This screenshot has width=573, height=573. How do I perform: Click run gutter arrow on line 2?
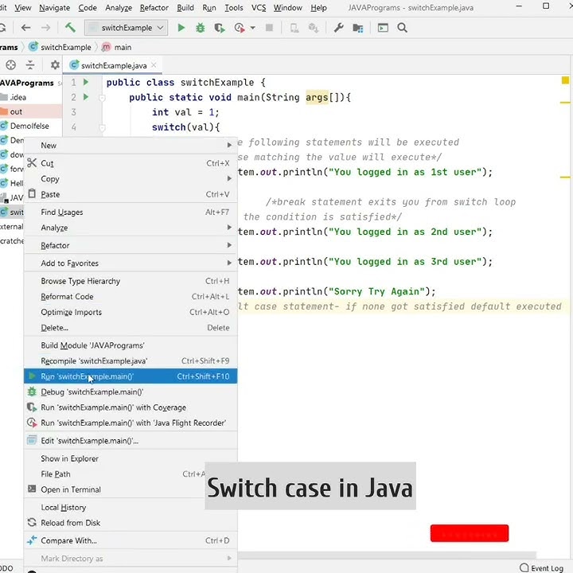pos(86,97)
